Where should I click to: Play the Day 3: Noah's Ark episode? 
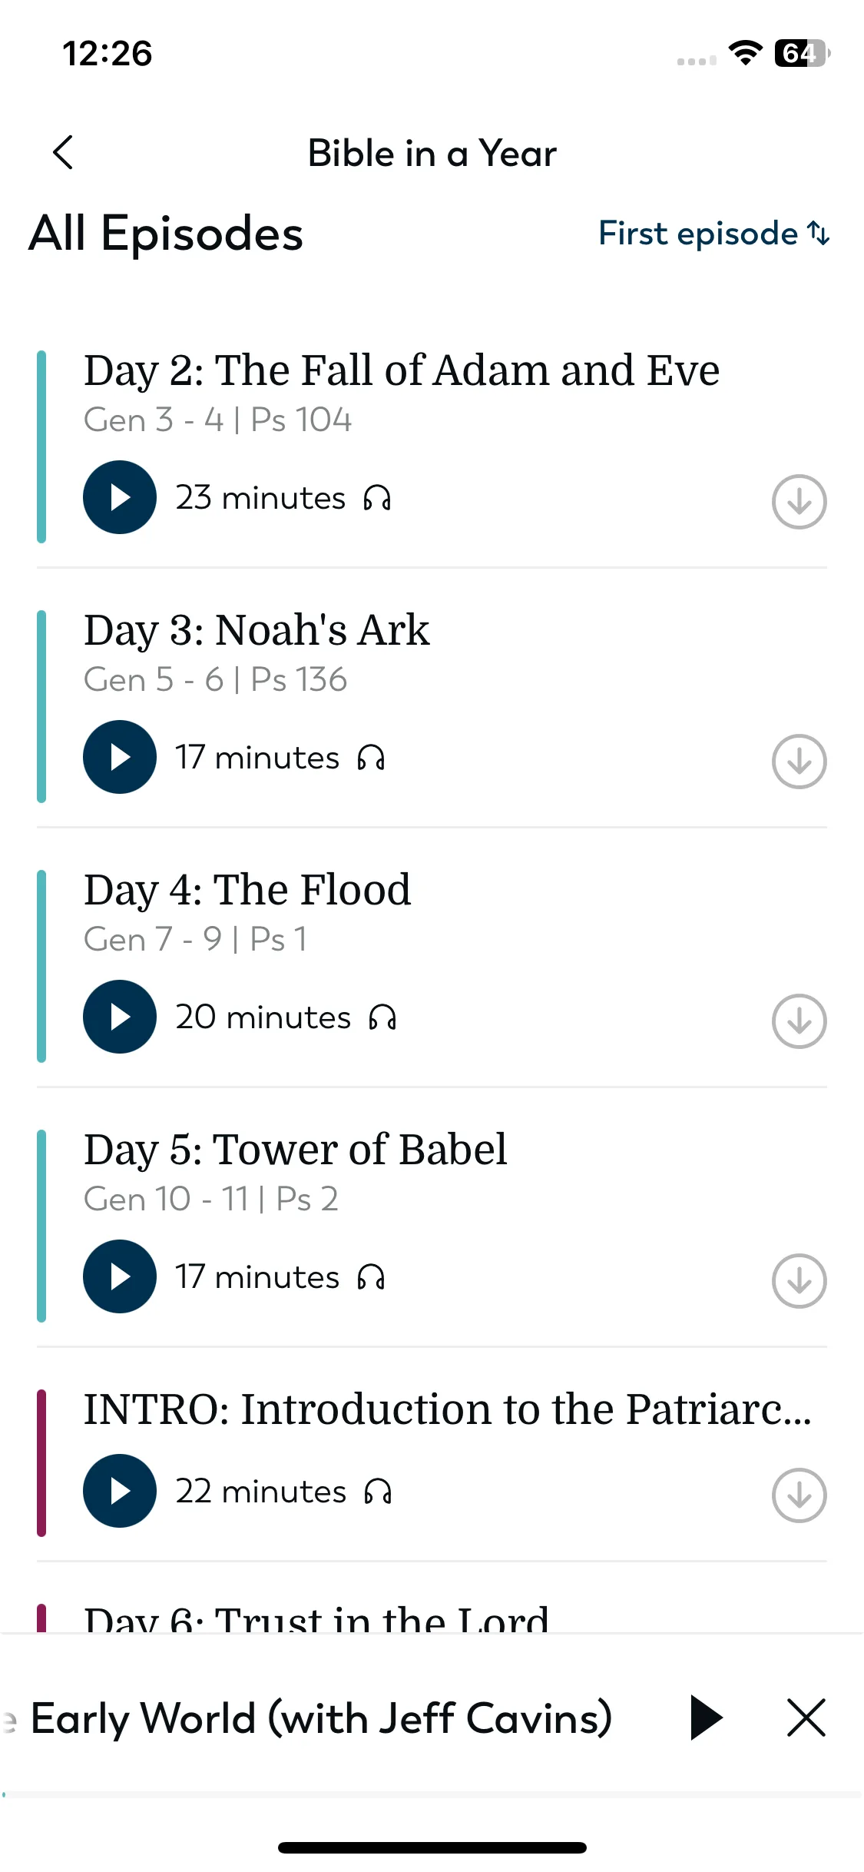[x=120, y=757]
